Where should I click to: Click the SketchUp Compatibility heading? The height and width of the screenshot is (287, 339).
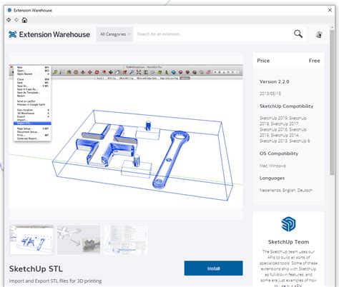tap(286, 106)
